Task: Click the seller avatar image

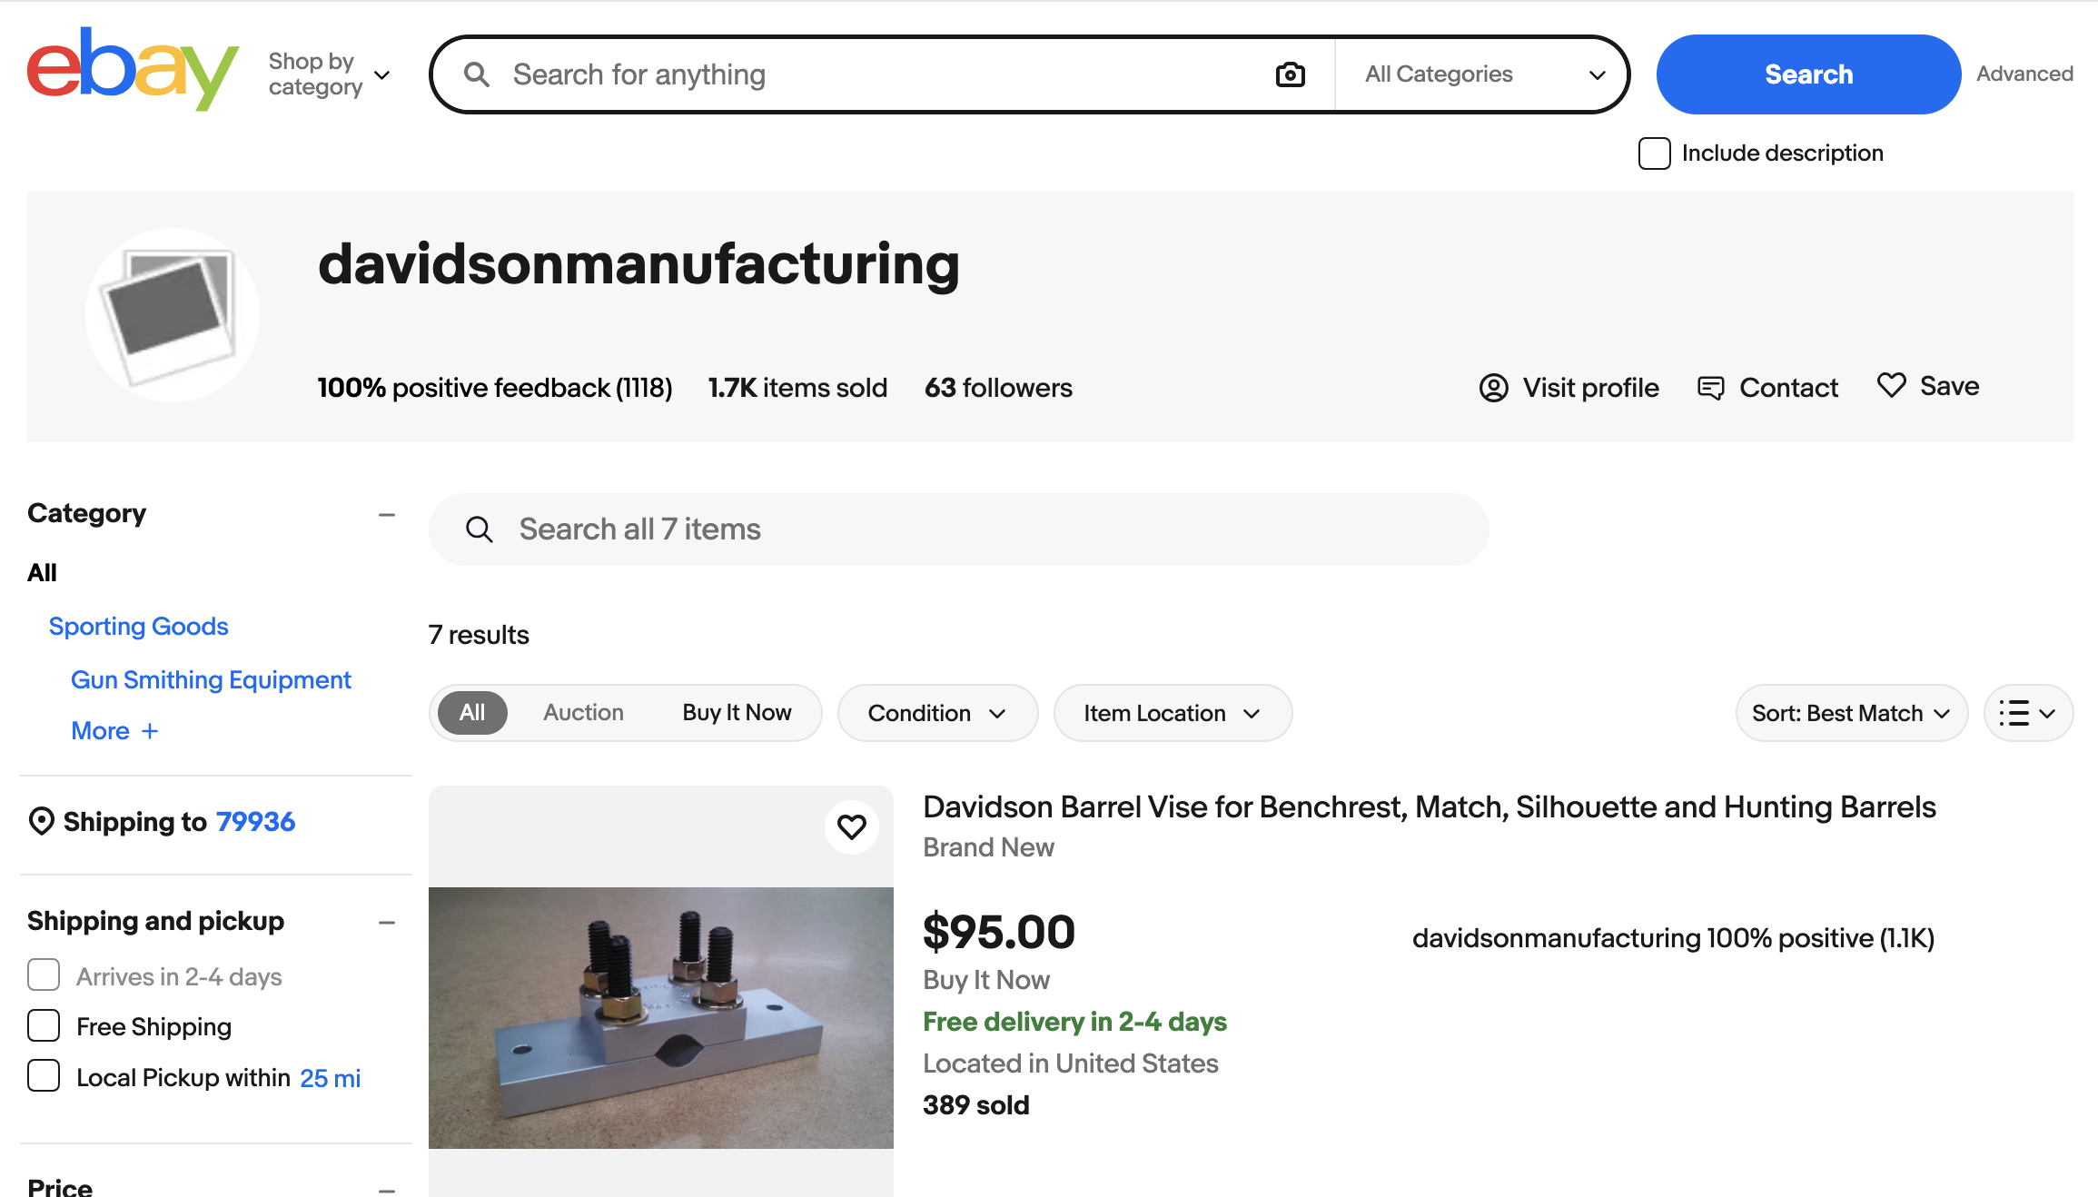Action: point(172,315)
